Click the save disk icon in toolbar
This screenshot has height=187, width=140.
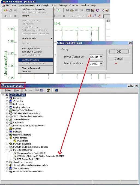click(67, 10)
